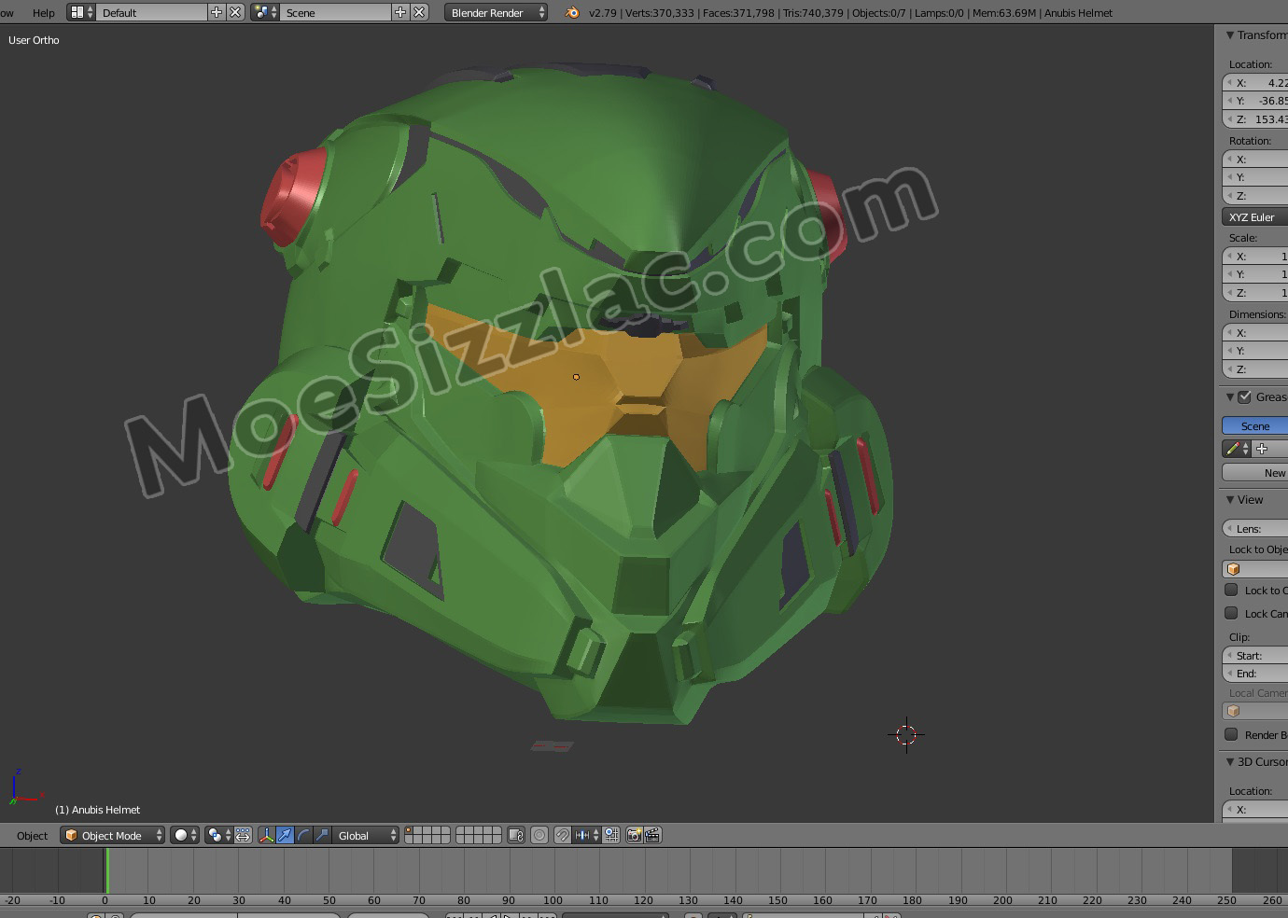Image resolution: width=1288 pixels, height=918 pixels.
Task: Select the scale manipulator icon
Action: click(x=322, y=835)
